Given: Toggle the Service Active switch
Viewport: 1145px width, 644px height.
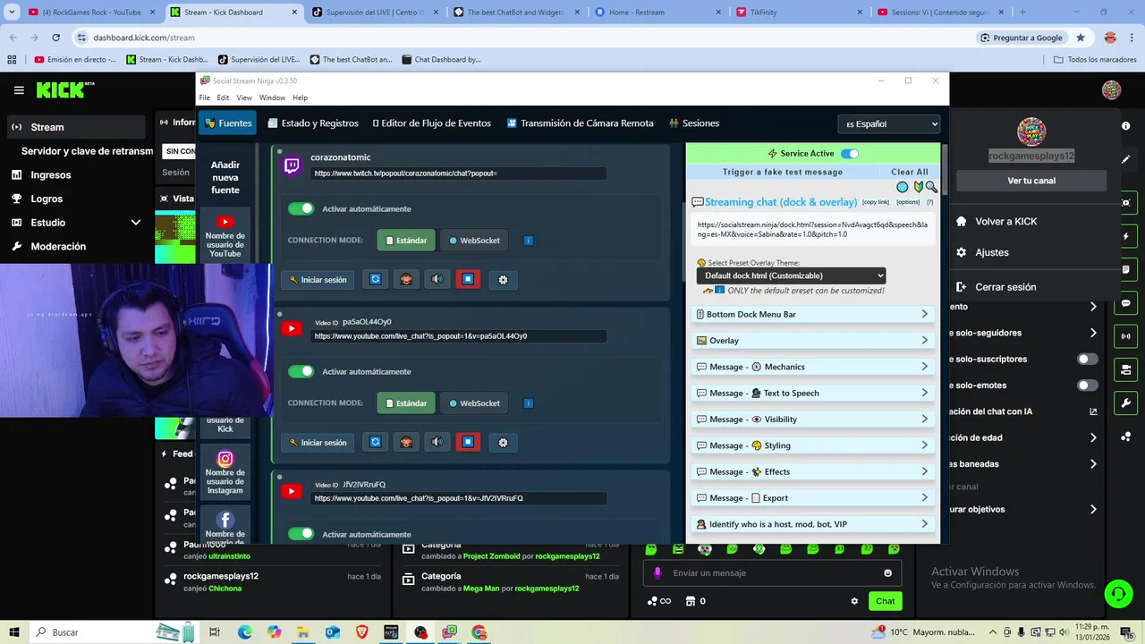Looking at the screenshot, I should [849, 154].
